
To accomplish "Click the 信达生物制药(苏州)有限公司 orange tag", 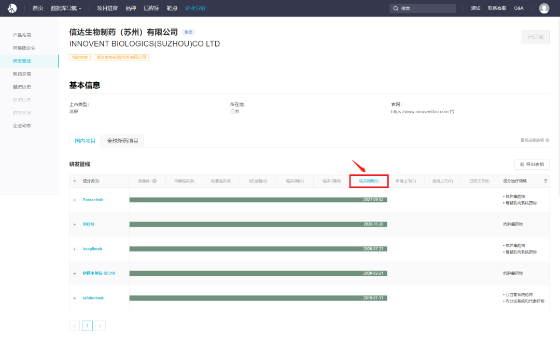I will (x=121, y=57).
